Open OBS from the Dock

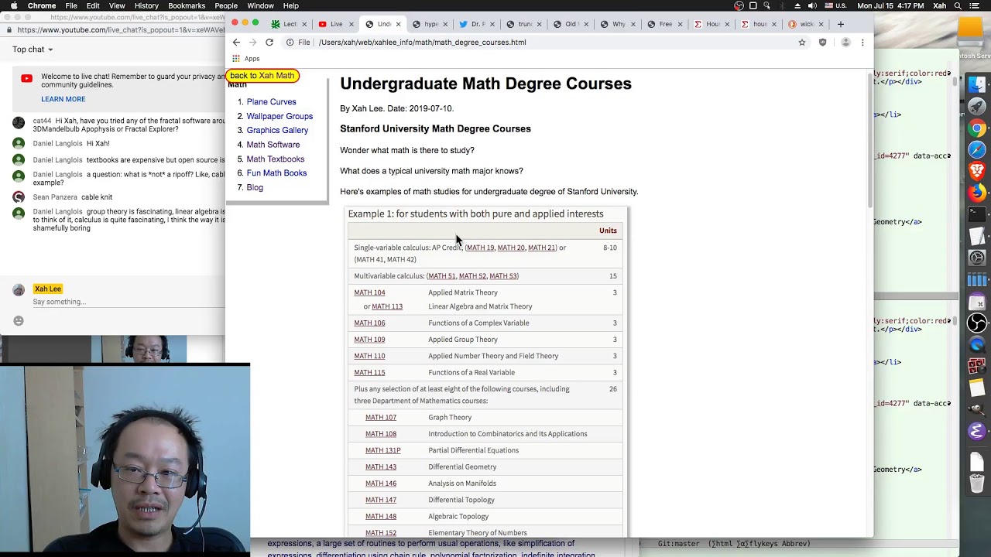click(x=977, y=323)
